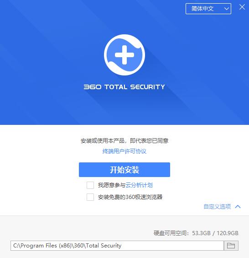This screenshot has height=258, width=249.
Task: Open the 简体中文 language dropdown
Action: coord(208,9)
